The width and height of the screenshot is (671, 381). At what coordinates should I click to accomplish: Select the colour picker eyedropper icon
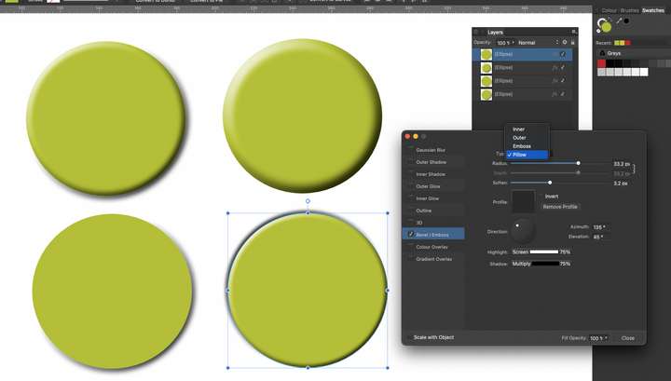(x=618, y=20)
